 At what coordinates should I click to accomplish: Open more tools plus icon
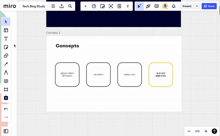click(6, 98)
